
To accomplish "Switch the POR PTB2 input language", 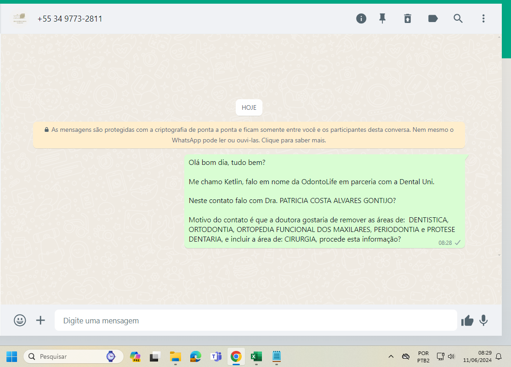I will point(423,357).
